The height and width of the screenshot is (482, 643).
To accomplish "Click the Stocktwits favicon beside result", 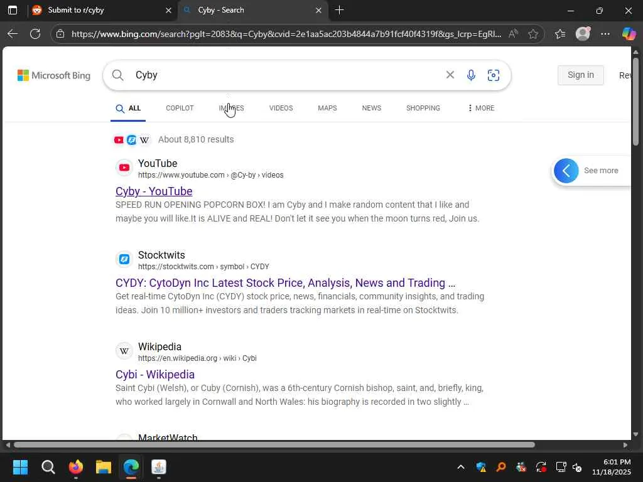I will coord(124,259).
